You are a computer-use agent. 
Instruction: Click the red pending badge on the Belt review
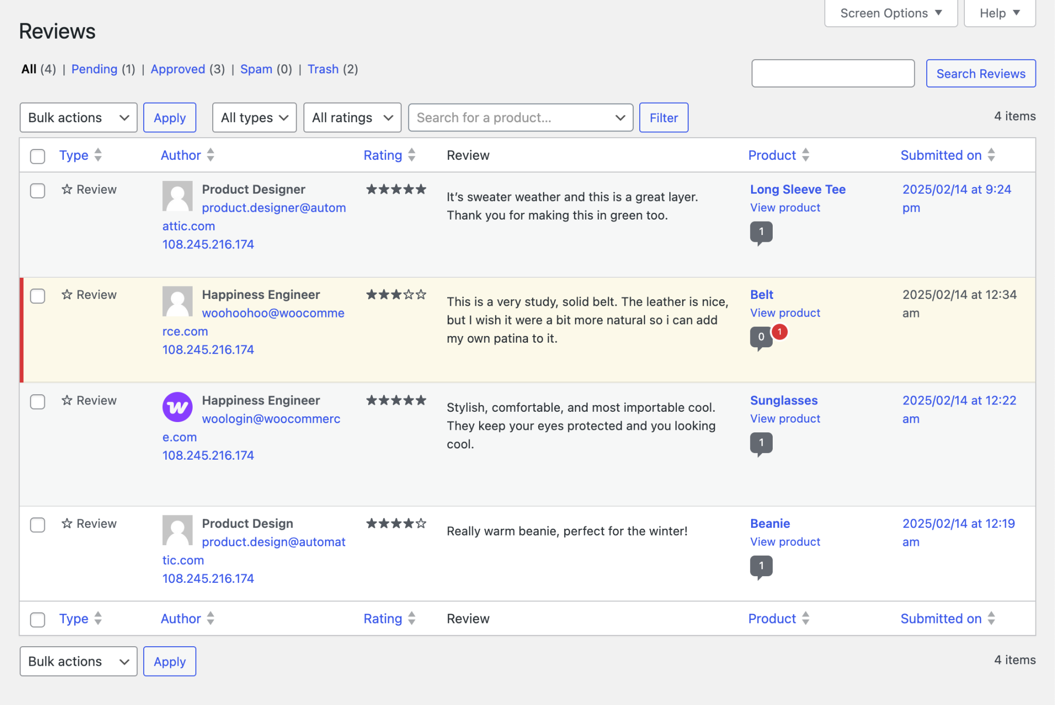click(780, 332)
